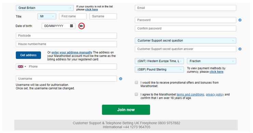Tick the promotional offers and bonuses checkbox
The image size is (253, 133).
point(136,82)
